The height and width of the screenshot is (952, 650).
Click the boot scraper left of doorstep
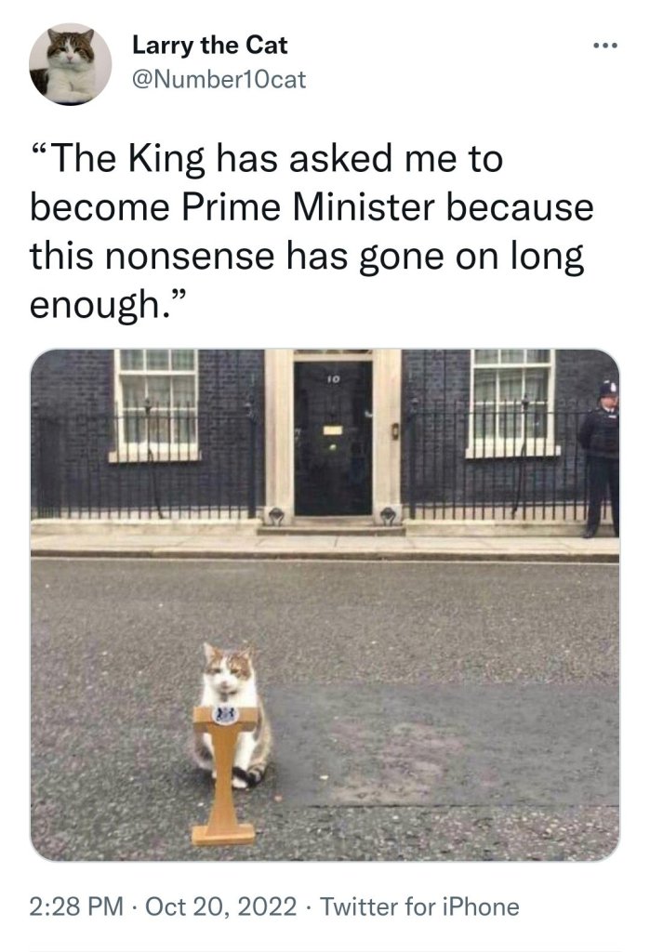pyautogui.click(x=276, y=516)
